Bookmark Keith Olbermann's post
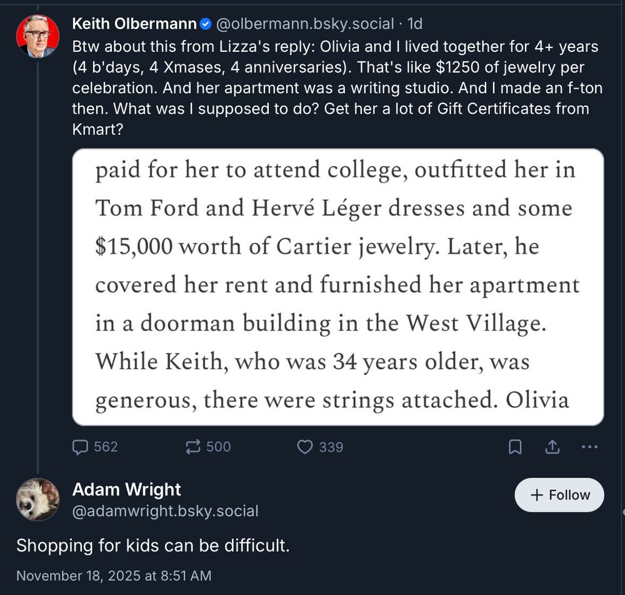 click(515, 447)
